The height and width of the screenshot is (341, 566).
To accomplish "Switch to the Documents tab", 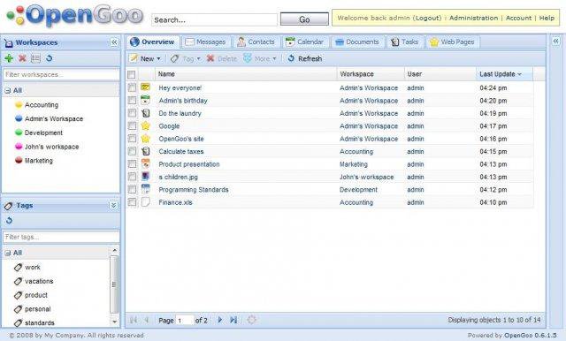I will (357, 42).
